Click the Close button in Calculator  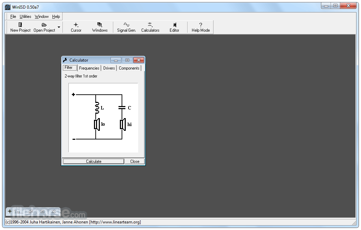135,161
